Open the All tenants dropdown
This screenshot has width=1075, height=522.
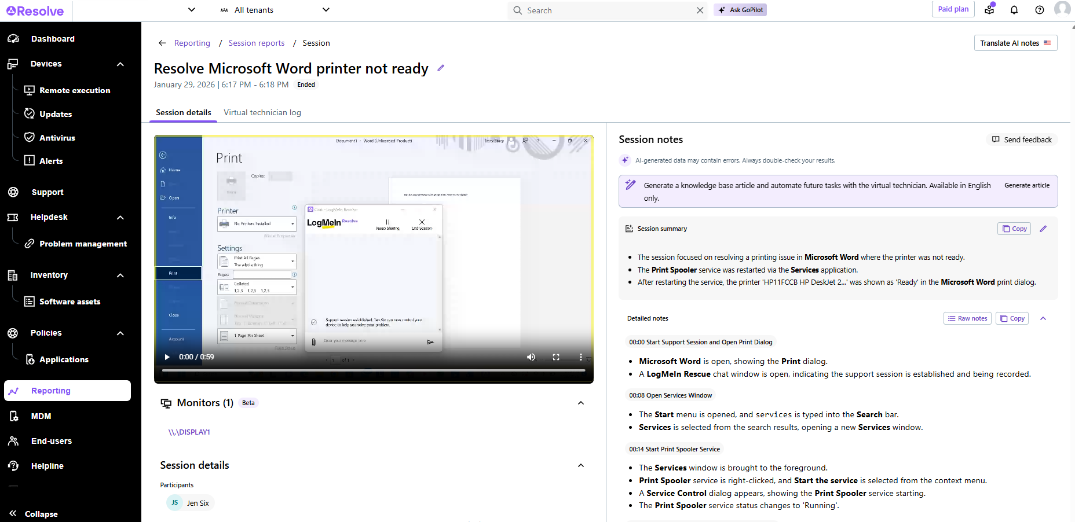click(275, 10)
